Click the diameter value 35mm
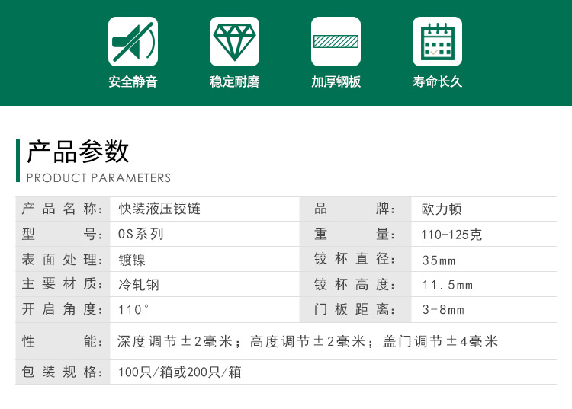572x409 pixels. coord(439,260)
